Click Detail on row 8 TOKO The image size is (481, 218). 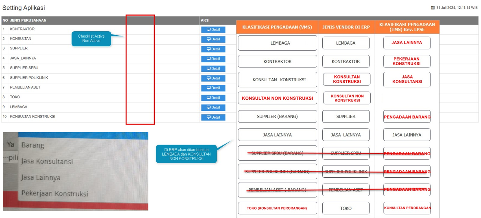click(x=213, y=98)
